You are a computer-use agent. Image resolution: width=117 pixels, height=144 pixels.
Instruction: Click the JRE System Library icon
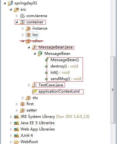click(16, 117)
